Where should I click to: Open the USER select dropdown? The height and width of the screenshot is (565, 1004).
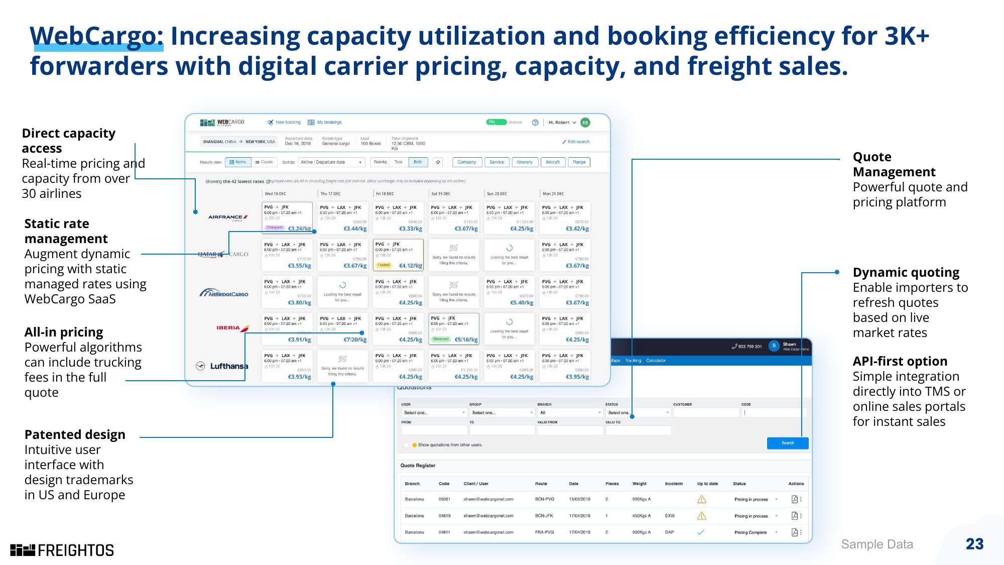[x=434, y=413]
